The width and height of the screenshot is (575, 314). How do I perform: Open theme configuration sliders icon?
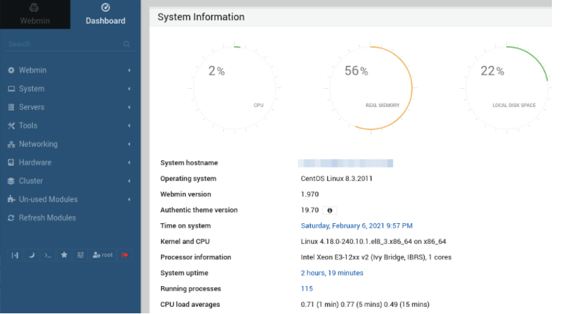coord(80,255)
